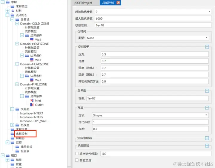
Task: Click the 输出迭代频率 field showing 100
Action: tap(156, 154)
